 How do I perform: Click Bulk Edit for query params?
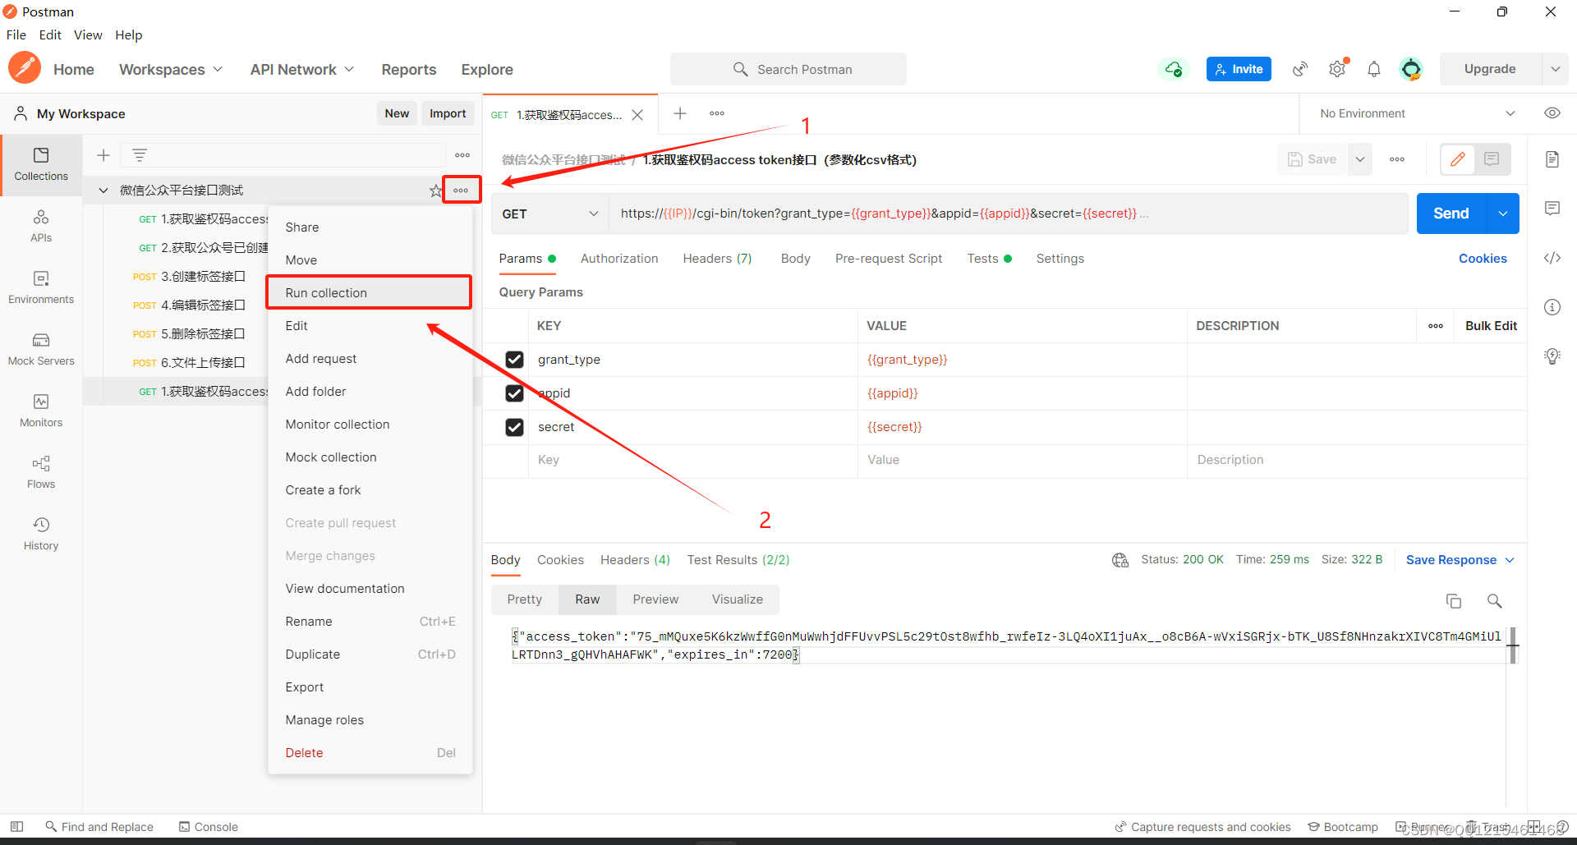tap(1491, 326)
